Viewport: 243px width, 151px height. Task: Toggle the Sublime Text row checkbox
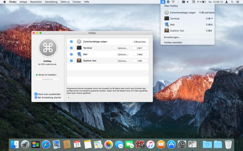pos(71,61)
